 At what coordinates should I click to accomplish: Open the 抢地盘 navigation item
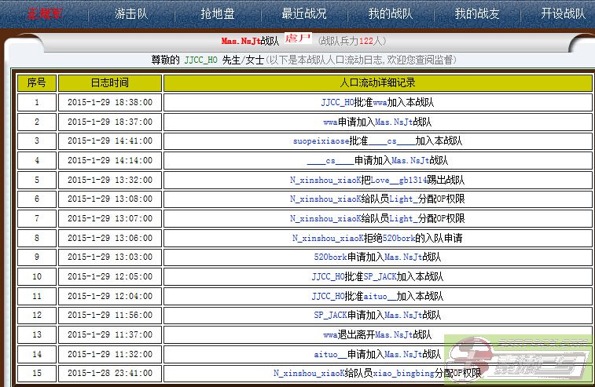coord(217,13)
